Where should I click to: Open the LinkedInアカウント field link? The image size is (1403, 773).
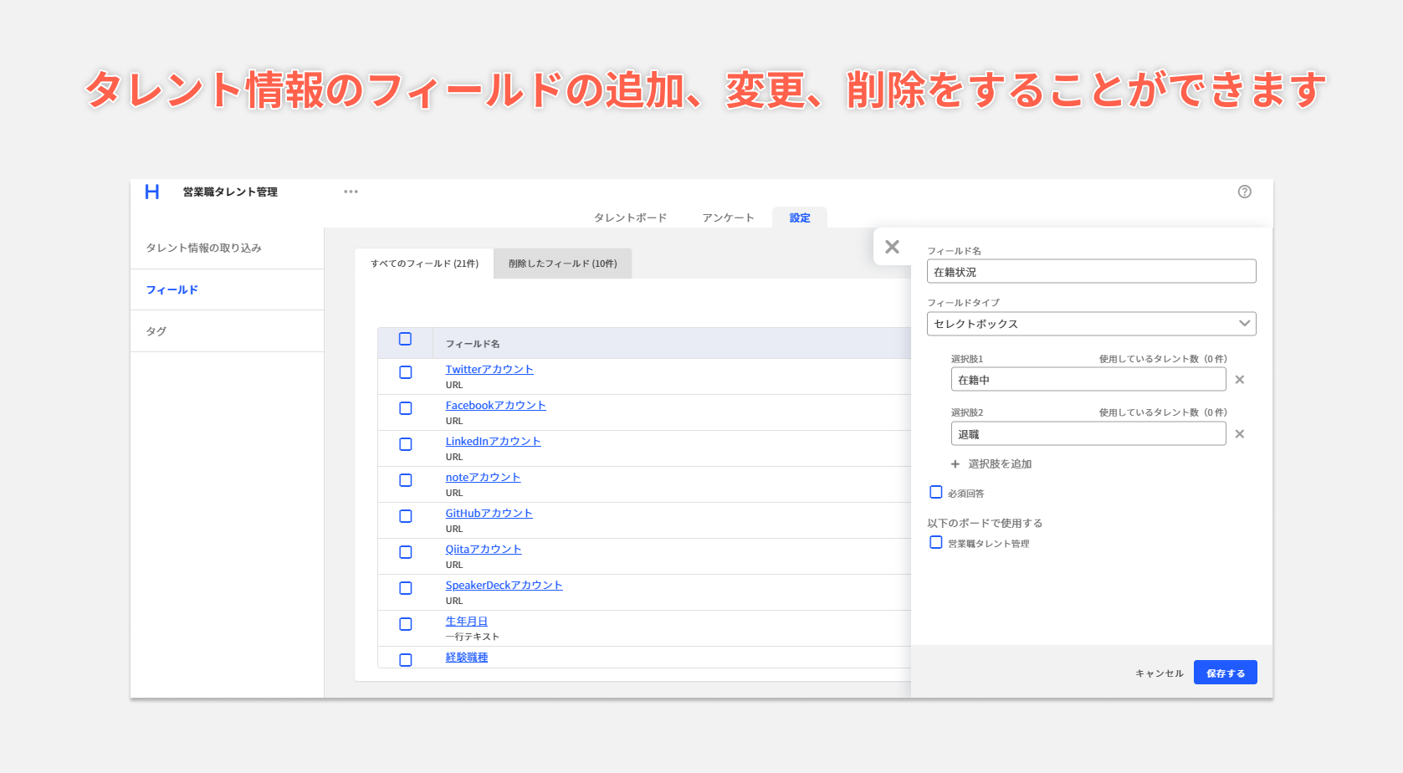(493, 441)
